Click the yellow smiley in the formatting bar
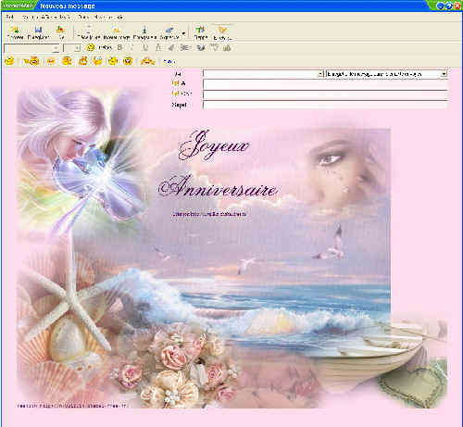This screenshot has height=427, width=463. coord(91,47)
